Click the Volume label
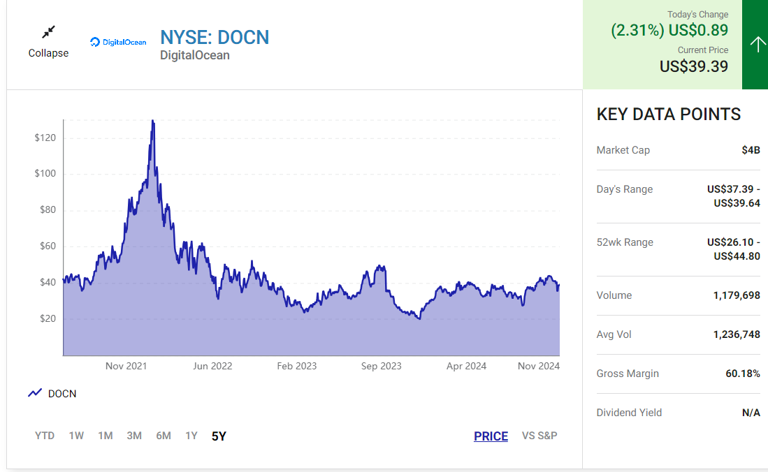Image resolution: width=768 pixels, height=472 pixels. (614, 295)
